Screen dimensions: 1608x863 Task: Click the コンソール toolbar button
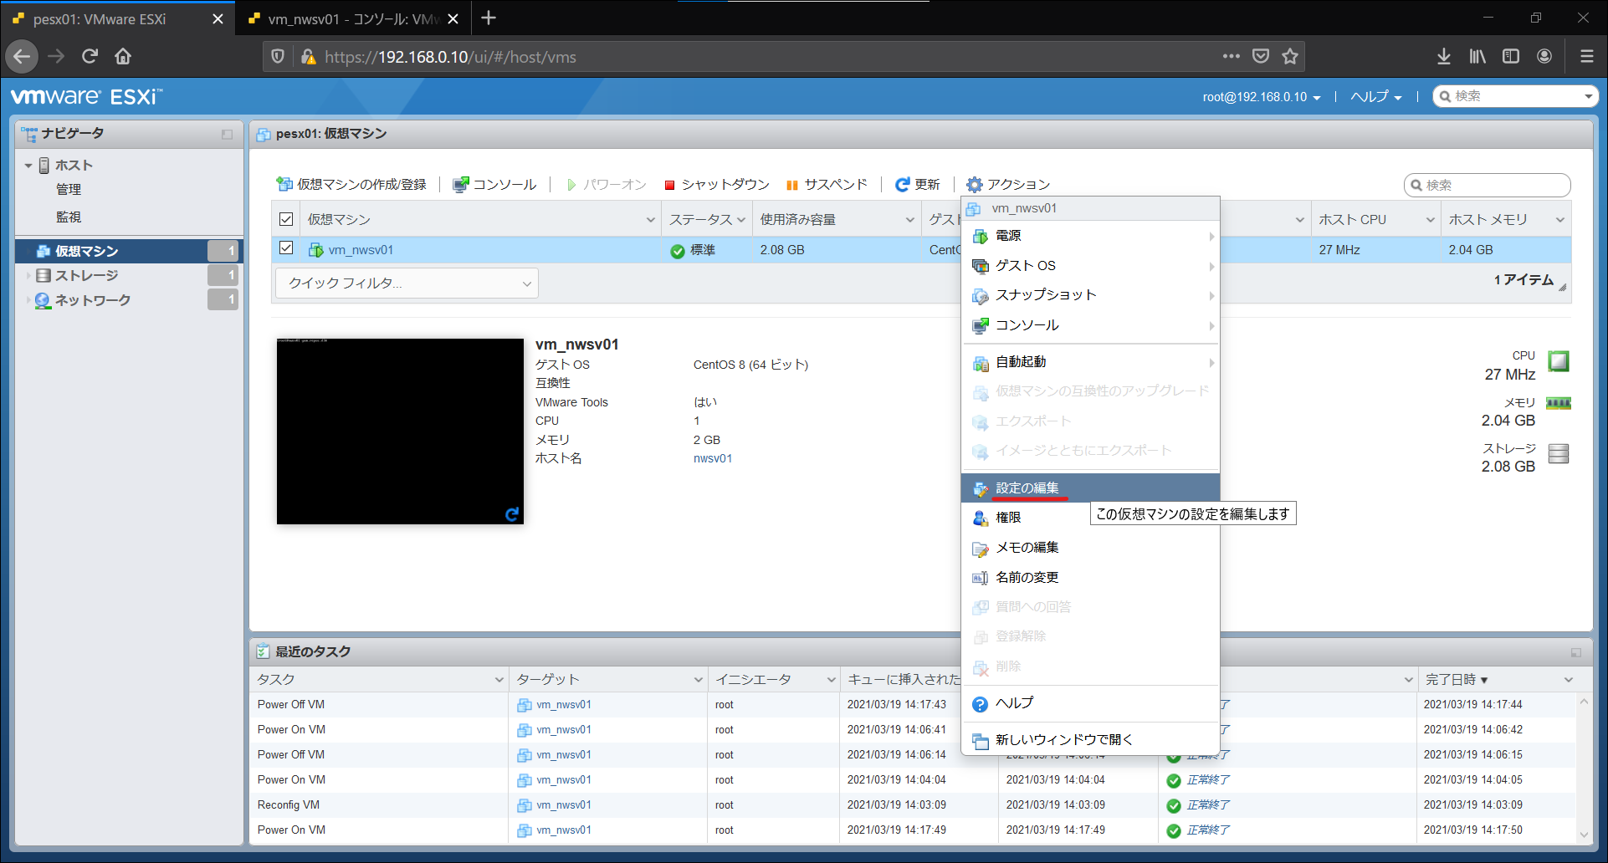click(494, 185)
